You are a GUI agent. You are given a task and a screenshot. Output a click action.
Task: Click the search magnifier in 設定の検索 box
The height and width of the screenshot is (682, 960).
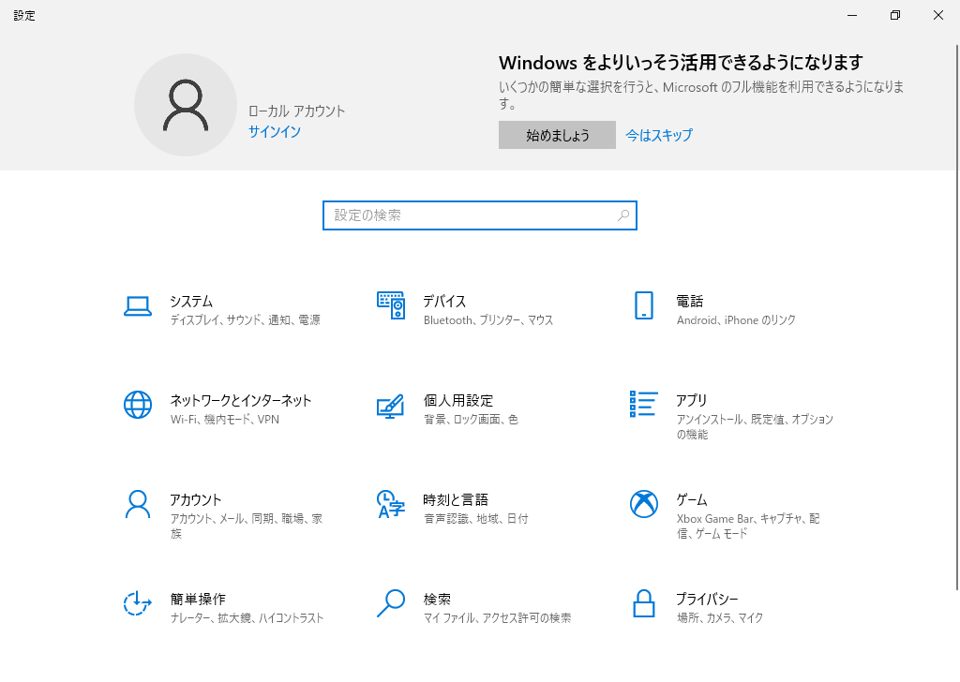tap(623, 215)
